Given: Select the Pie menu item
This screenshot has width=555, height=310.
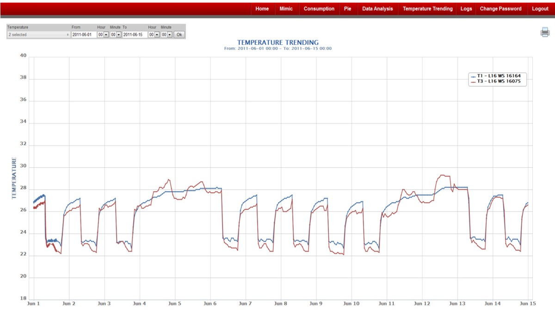Looking at the screenshot, I should (x=348, y=9).
